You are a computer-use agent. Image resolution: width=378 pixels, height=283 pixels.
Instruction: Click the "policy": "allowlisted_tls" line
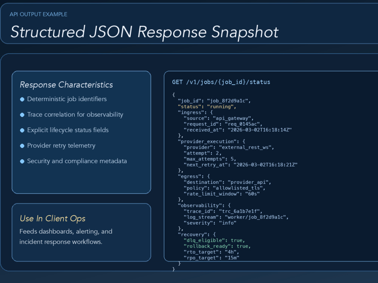pos(225,188)
